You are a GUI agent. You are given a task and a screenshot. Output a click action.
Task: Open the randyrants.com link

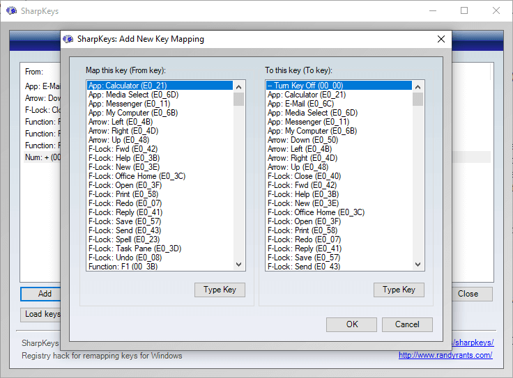[445, 355]
